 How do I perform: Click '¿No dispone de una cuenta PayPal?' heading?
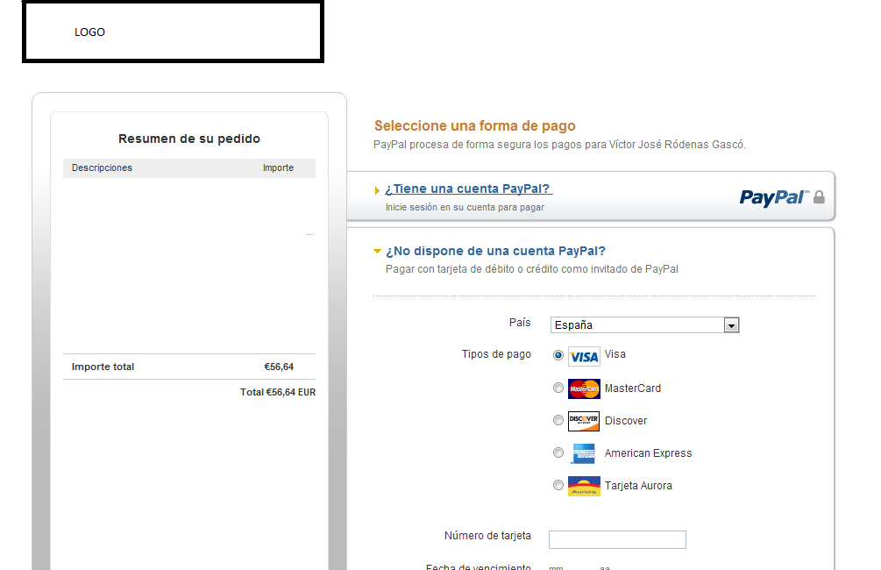coord(495,251)
